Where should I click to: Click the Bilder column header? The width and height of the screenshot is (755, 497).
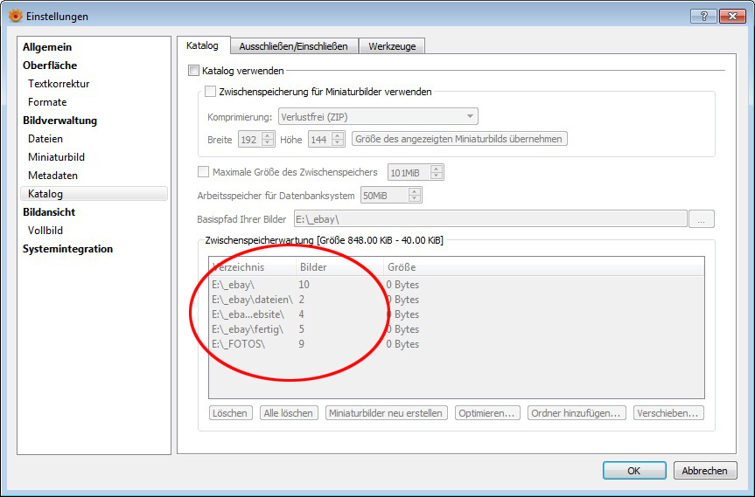pos(340,266)
